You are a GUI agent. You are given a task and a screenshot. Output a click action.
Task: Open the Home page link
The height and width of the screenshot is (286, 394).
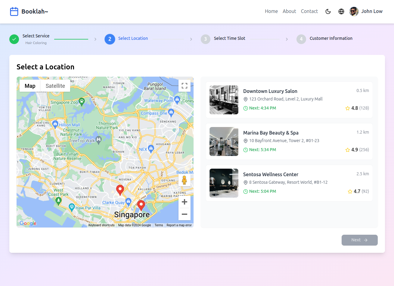(x=271, y=11)
